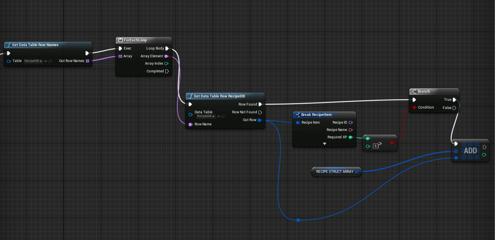Click the Out Row blue output pin

pos(259,120)
